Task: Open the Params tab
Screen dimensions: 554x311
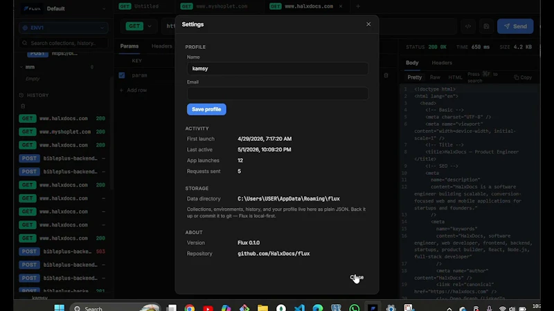Action: click(129, 46)
